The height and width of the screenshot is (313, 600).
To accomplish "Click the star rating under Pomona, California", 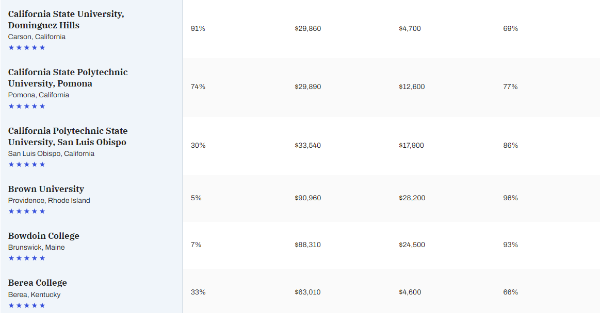I will (x=27, y=106).
